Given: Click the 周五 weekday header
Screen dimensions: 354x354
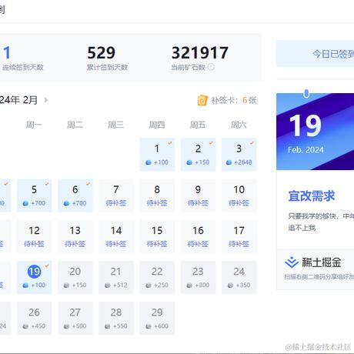Looking at the screenshot, I should [x=198, y=125].
